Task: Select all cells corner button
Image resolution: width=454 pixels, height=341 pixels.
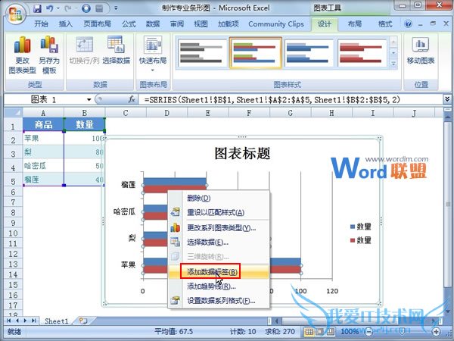Action: 14,112
